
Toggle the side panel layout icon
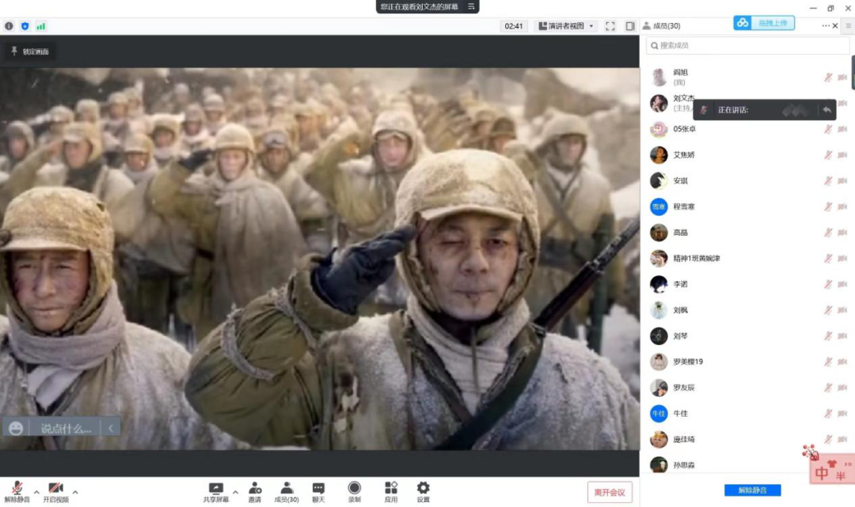click(630, 26)
